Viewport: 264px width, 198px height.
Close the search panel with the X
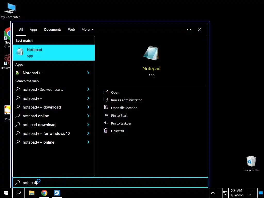200,29
